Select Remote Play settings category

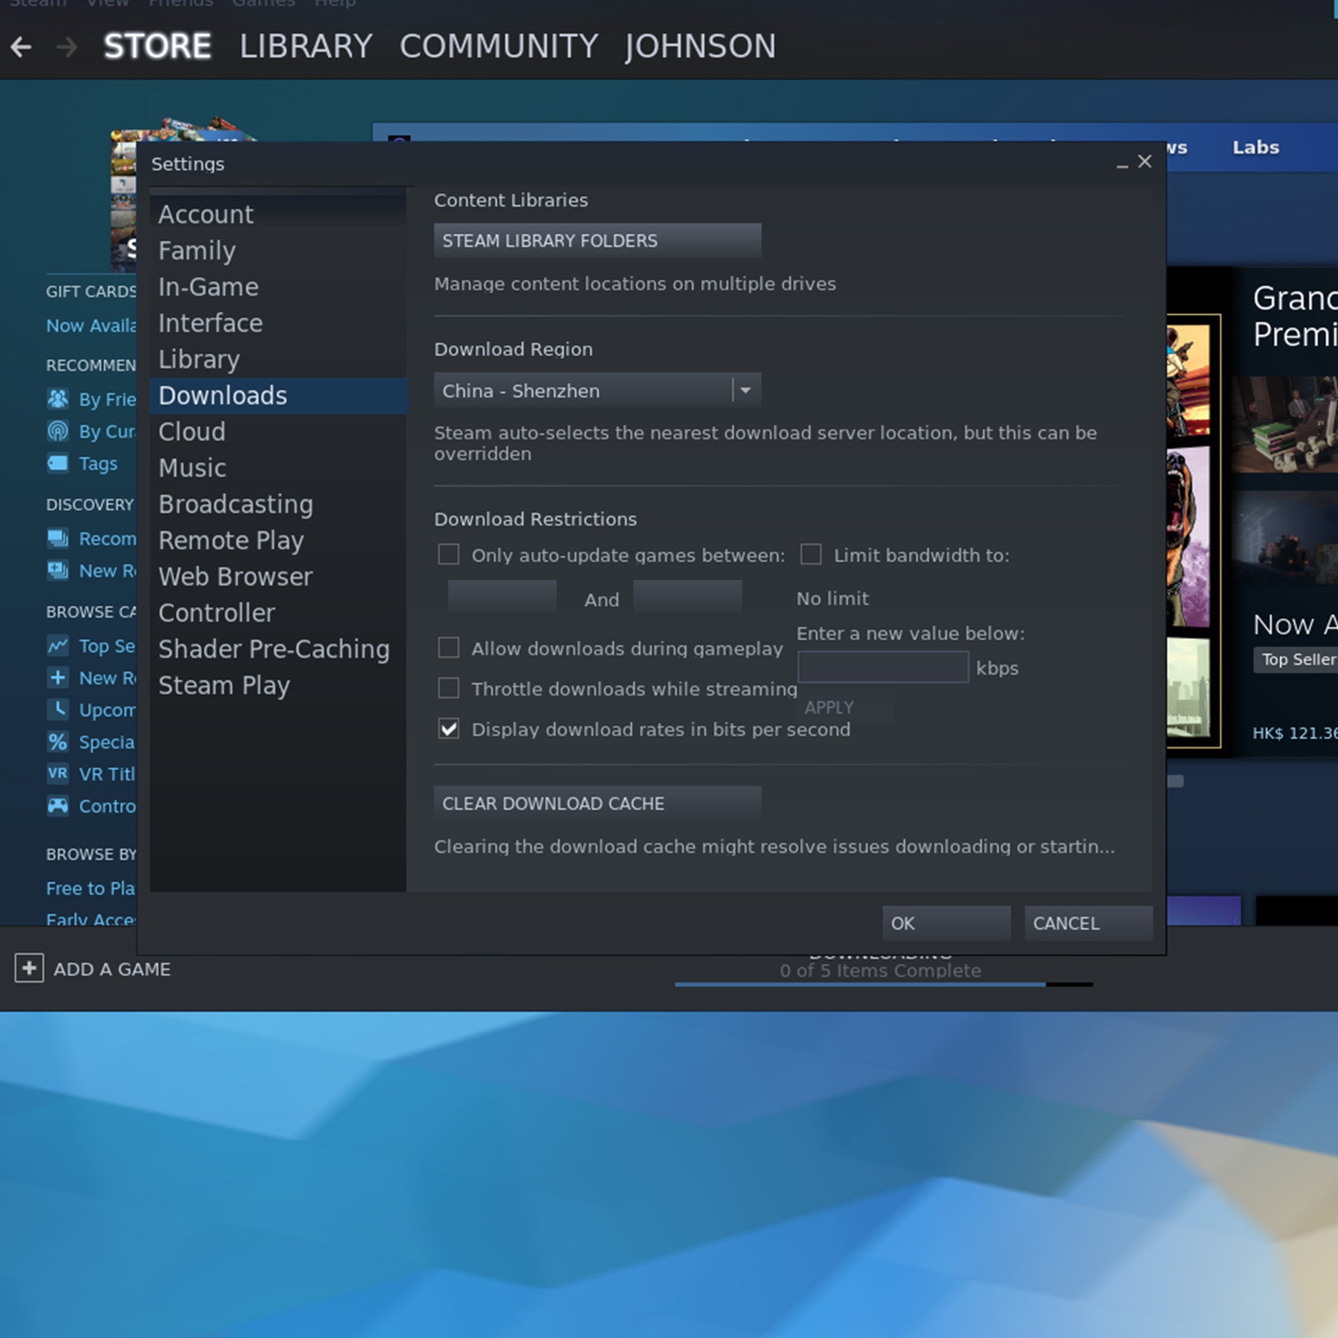point(278,540)
